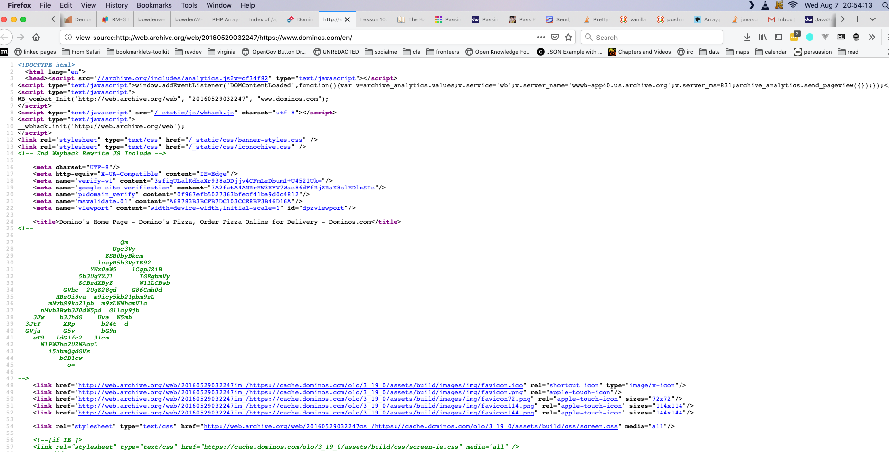889x452 pixels.
Task: Click the Search input field
Action: [652, 37]
